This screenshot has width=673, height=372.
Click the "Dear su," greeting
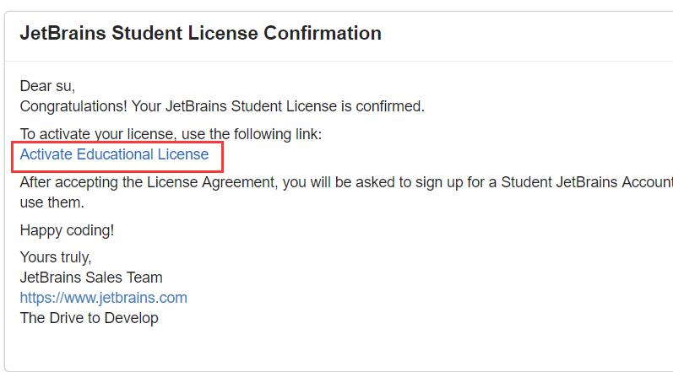pyautogui.click(x=53, y=85)
